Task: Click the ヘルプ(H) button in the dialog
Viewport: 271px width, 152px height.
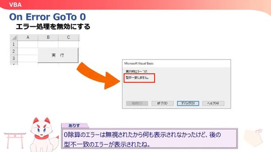Action: tap(213, 103)
